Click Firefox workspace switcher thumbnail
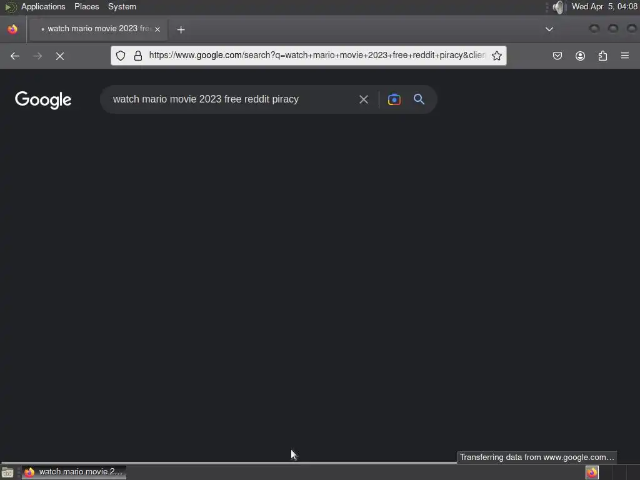640x480 pixels. pos(592,472)
